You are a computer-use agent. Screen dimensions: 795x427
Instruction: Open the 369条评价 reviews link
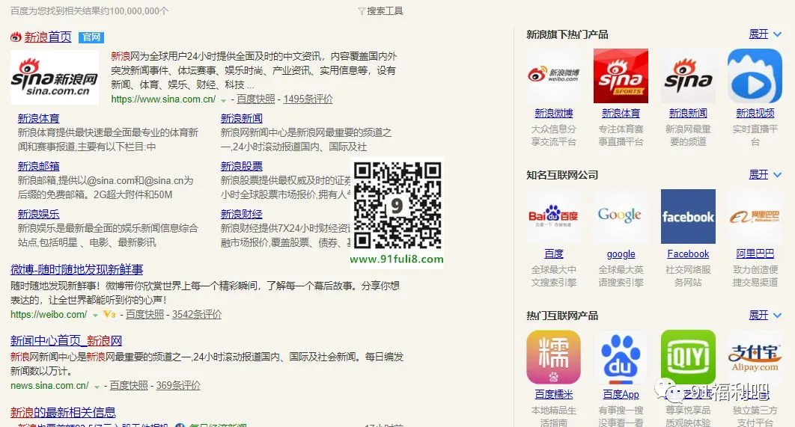(x=178, y=385)
